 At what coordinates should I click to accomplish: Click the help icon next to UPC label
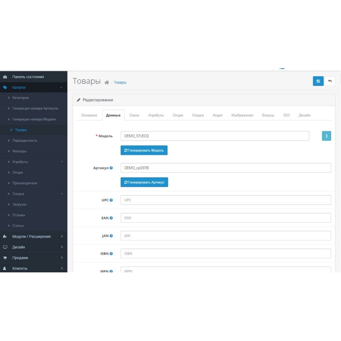112,199
